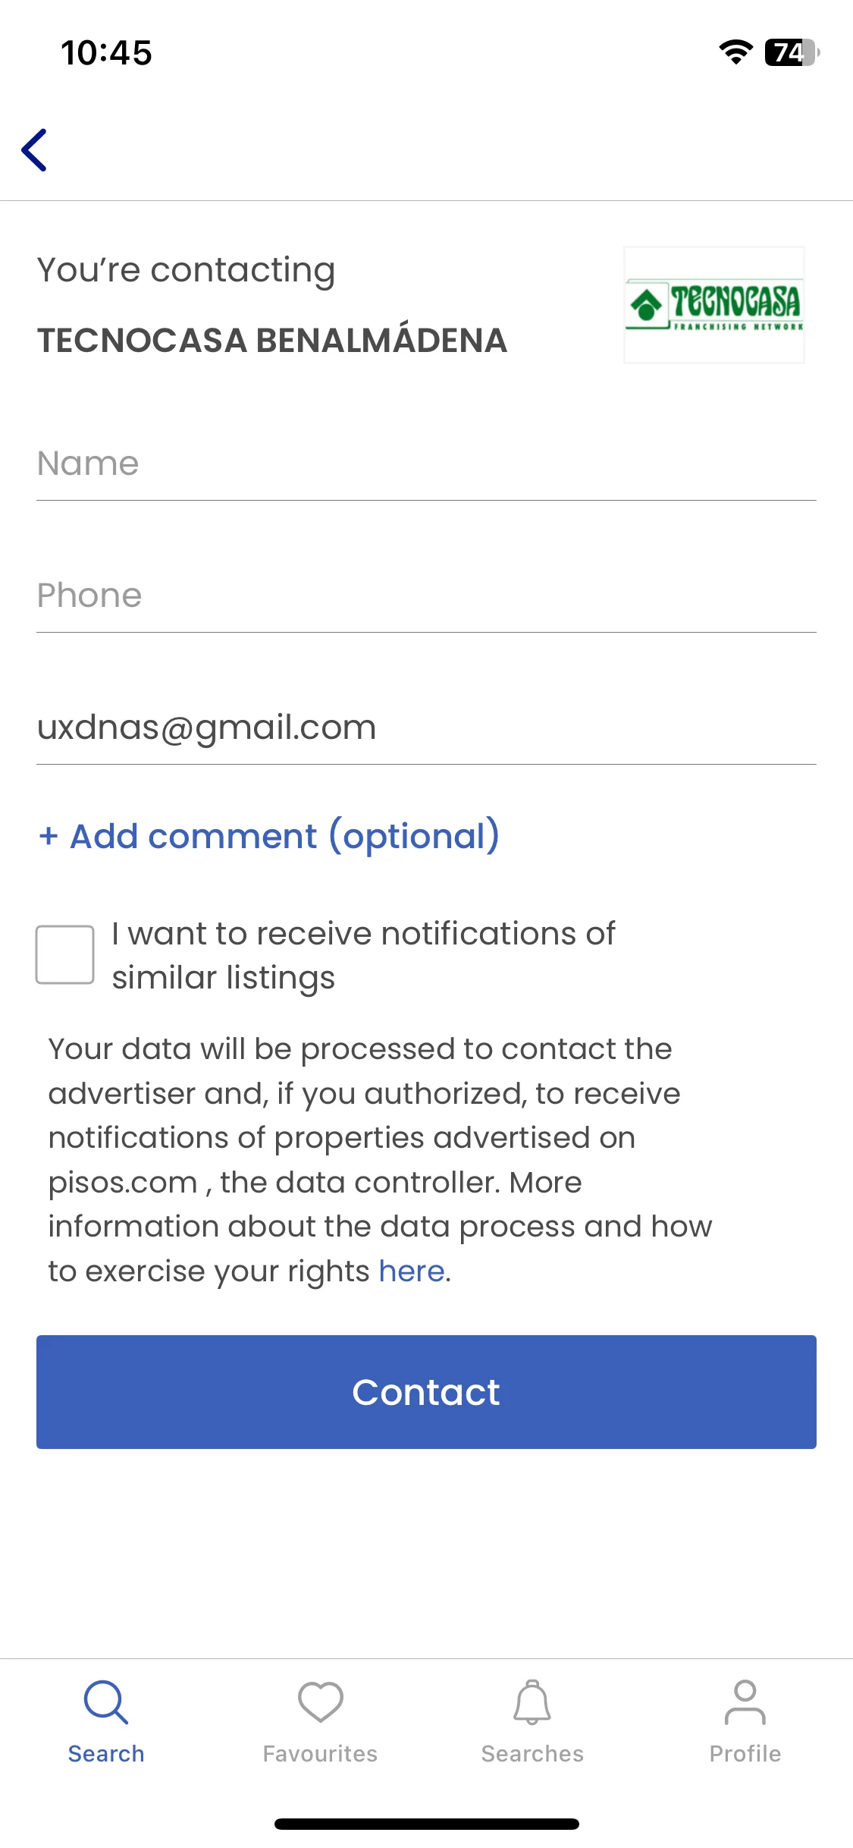Tap the Wi-Fi status icon
Screen dimensions: 853x1848
(735, 52)
